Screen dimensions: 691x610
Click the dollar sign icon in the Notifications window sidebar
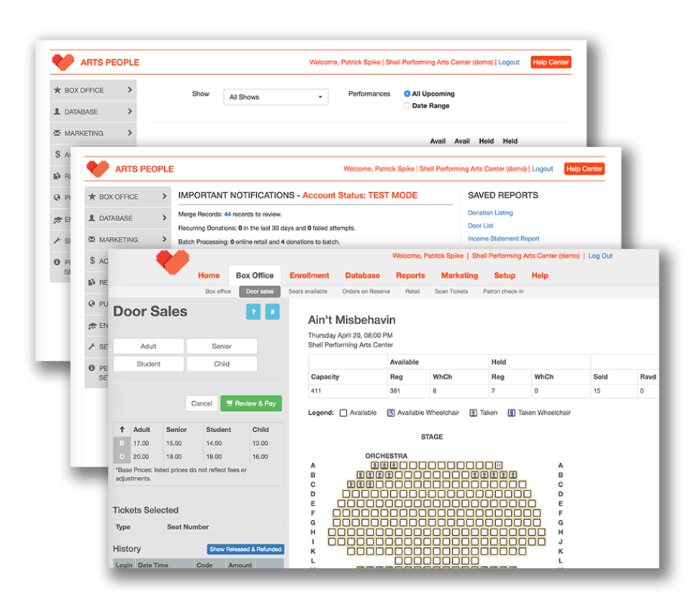tap(92, 261)
